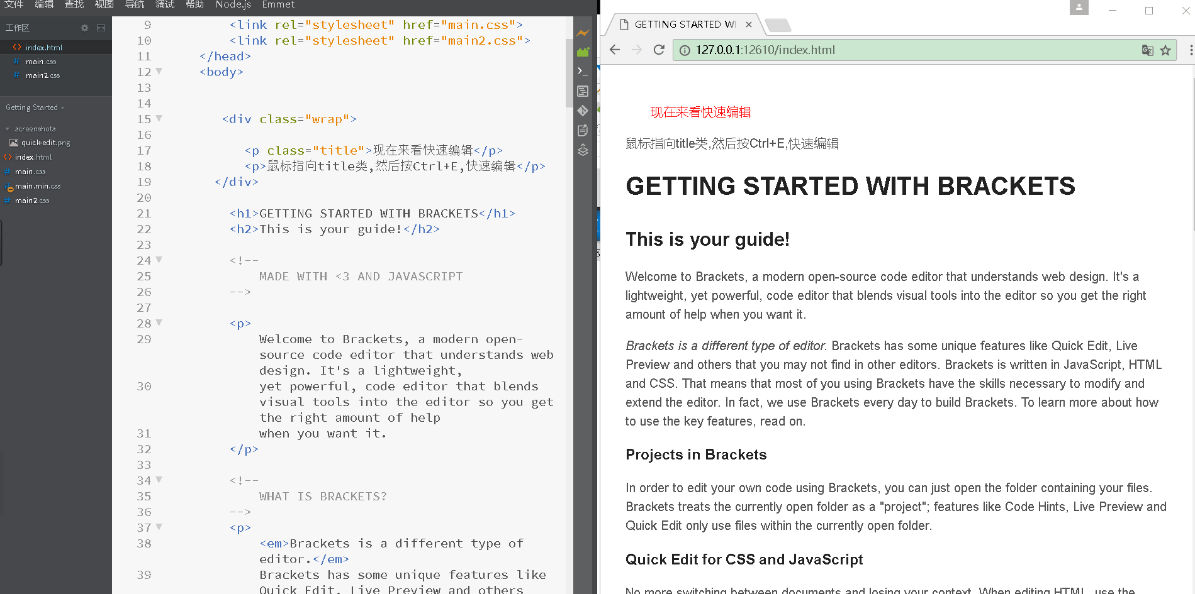1195x594 pixels.
Task: Open the Extension Manager brick icon
Action: (583, 52)
